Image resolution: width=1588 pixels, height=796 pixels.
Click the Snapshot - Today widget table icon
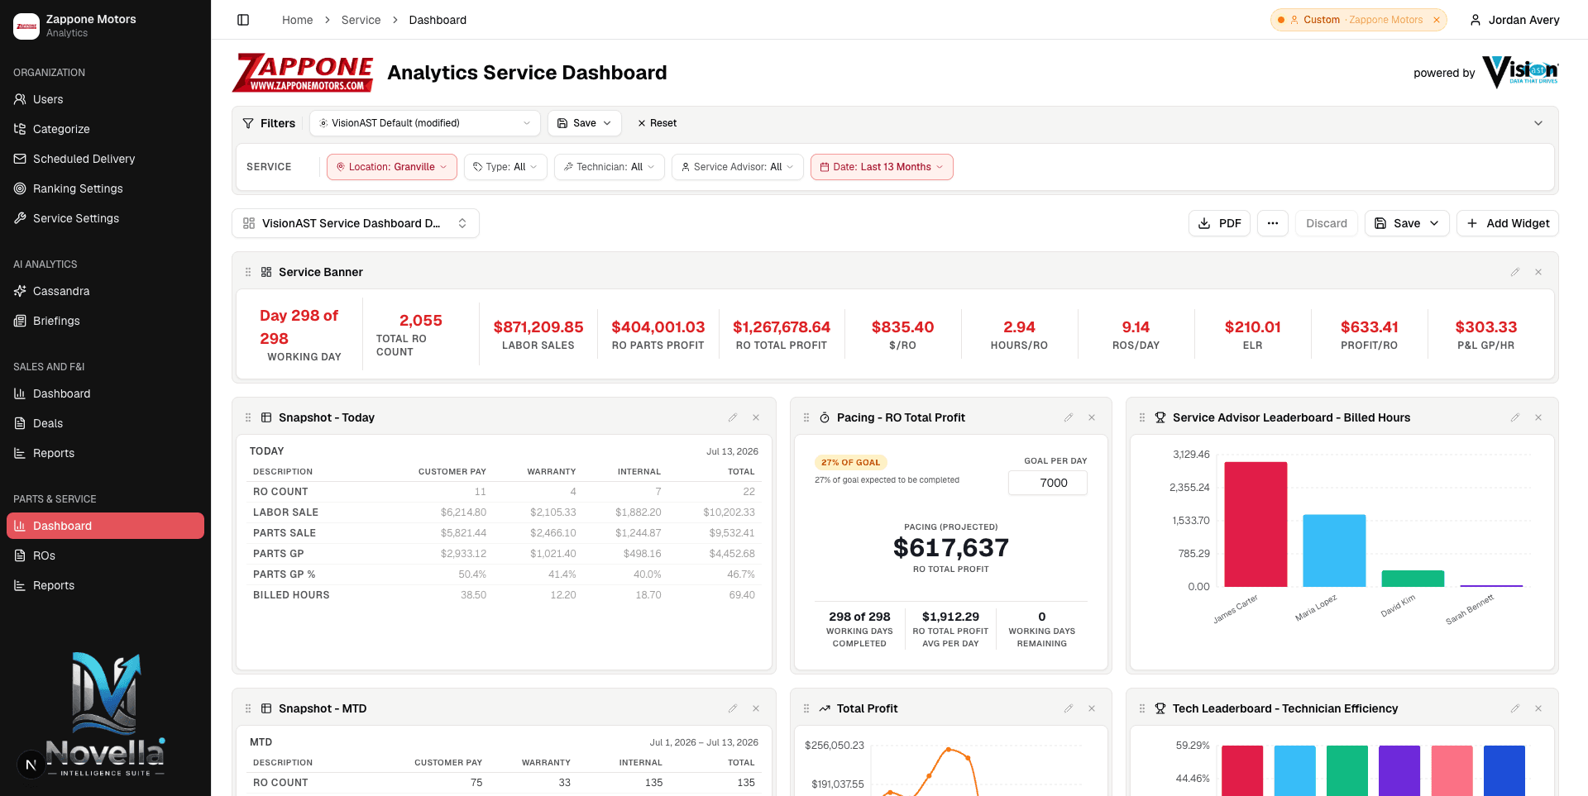[x=266, y=417]
